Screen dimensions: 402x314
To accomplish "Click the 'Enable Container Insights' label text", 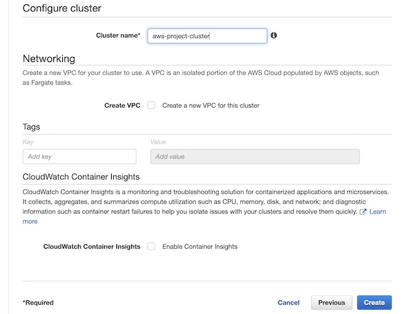I will [x=200, y=246].
